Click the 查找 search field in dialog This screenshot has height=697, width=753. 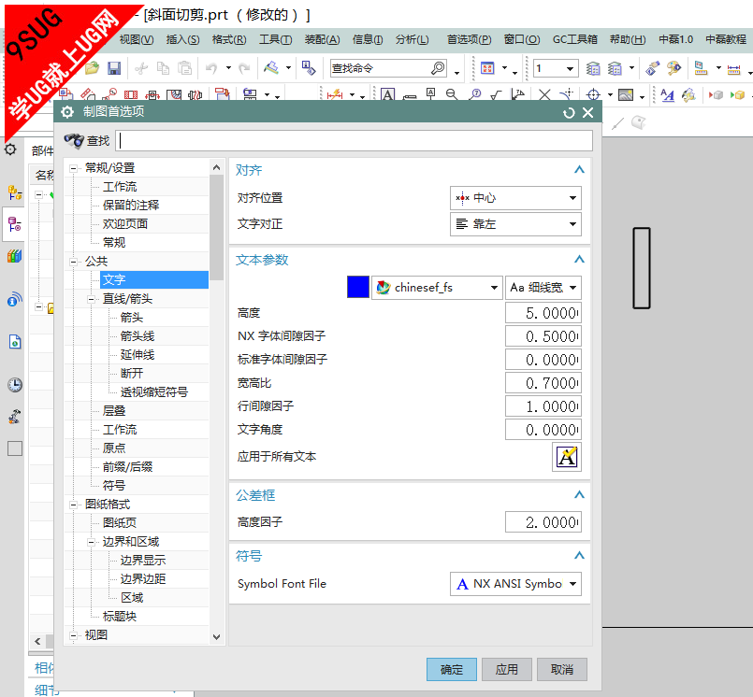coord(354,140)
